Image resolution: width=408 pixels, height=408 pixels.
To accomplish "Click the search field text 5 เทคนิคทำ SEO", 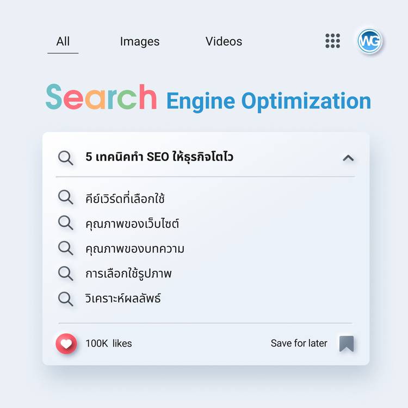I will [159, 158].
